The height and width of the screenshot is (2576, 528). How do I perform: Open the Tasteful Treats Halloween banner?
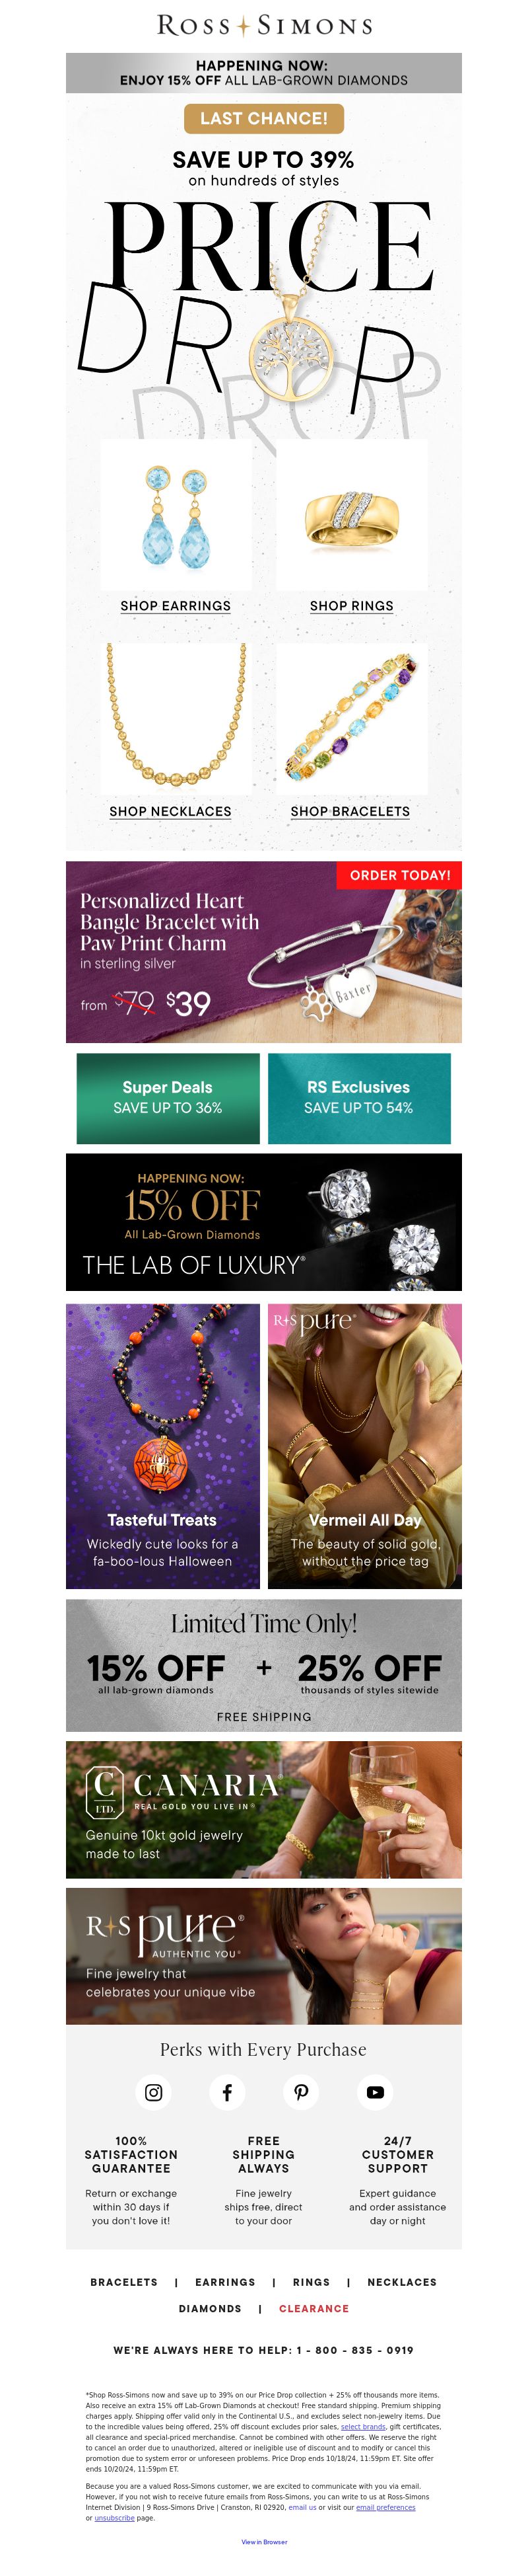coord(163,1446)
